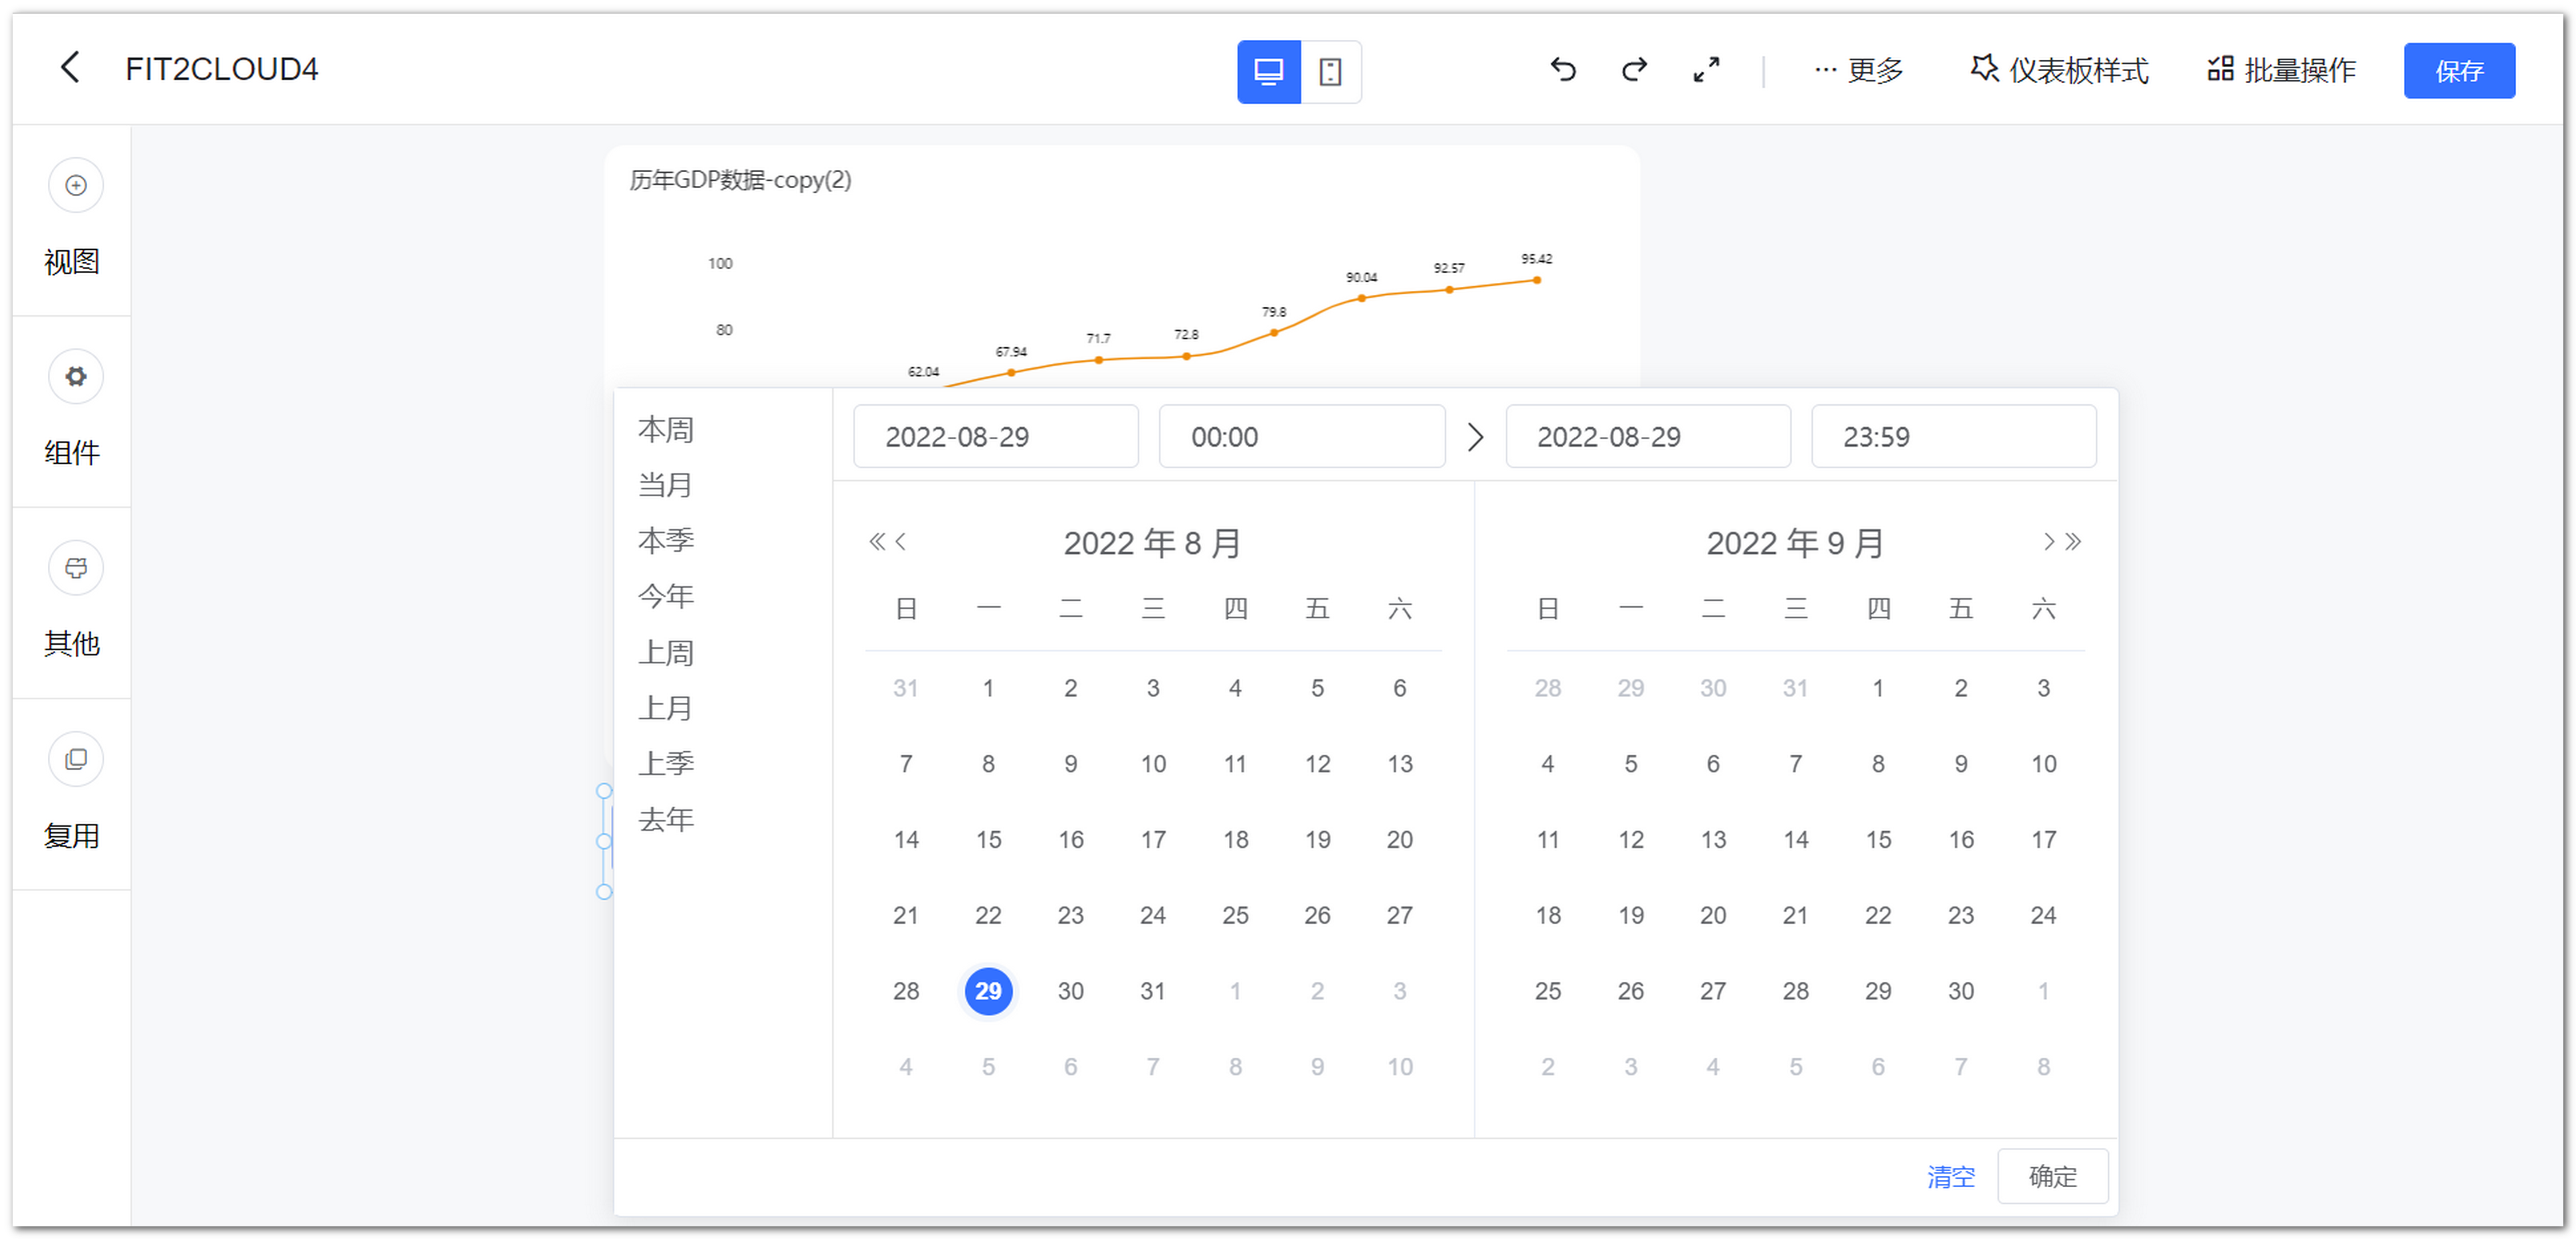Undo the last action
Viewport: 2576px width, 1239px height.
coord(1563,69)
